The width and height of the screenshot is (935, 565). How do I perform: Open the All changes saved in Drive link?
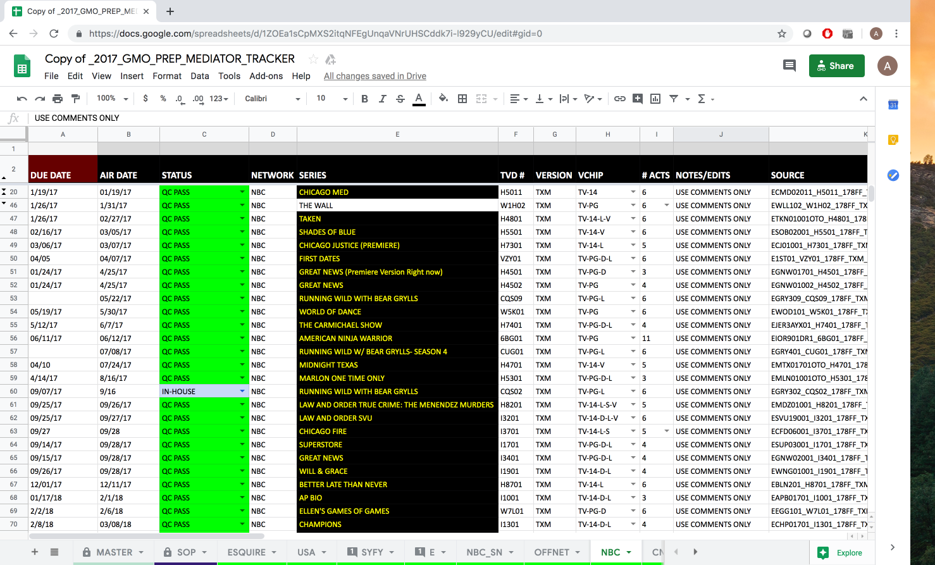pos(375,76)
